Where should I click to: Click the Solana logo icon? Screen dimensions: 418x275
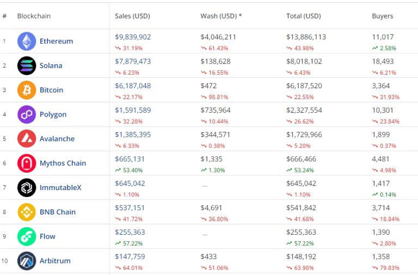[27, 65]
